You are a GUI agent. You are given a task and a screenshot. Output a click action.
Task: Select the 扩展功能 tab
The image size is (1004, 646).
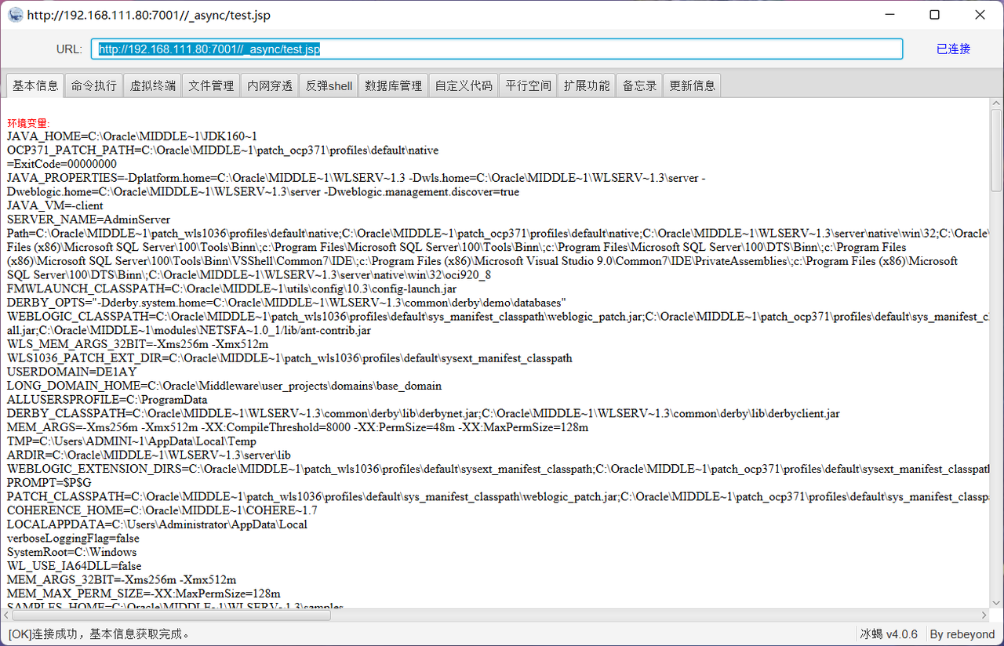pyautogui.click(x=587, y=85)
